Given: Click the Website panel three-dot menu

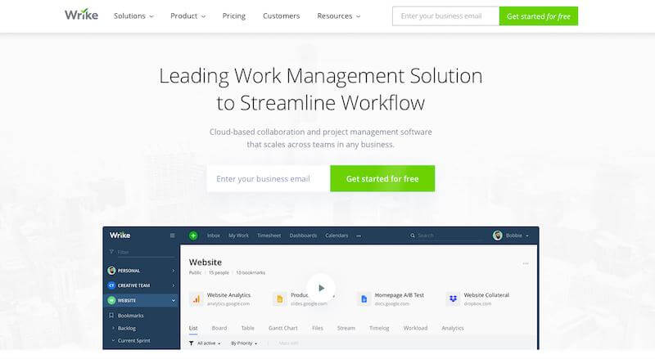Looking at the screenshot, I should (526, 263).
